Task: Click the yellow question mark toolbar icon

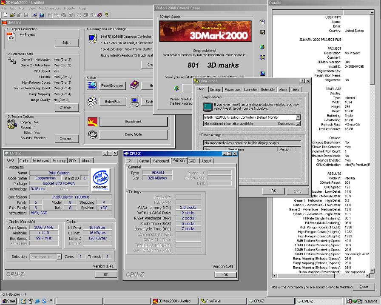Action: point(106,15)
